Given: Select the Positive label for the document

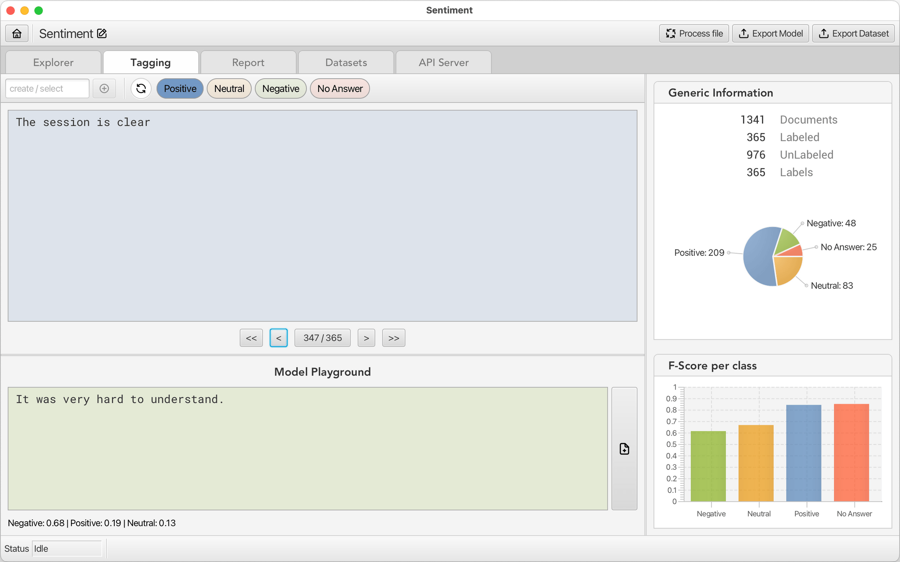Looking at the screenshot, I should (180, 89).
